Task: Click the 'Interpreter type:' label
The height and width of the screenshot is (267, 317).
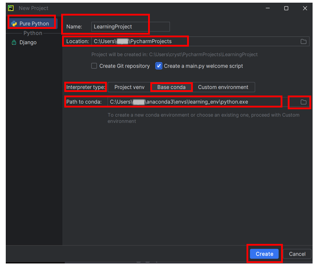Action: 86,87
